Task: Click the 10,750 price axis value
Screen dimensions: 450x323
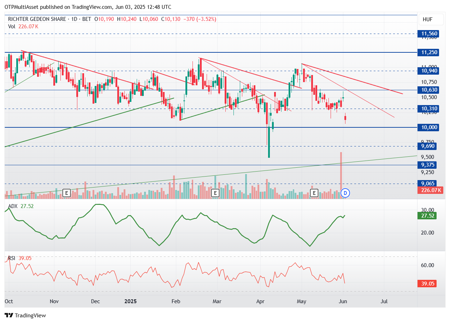Action: [x=429, y=82]
